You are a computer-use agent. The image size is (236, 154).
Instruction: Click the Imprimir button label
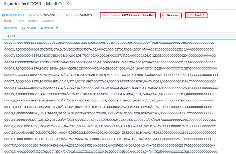(x=13, y=28)
